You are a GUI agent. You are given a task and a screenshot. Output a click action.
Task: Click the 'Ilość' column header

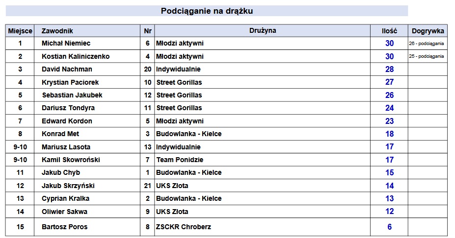click(389, 31)
